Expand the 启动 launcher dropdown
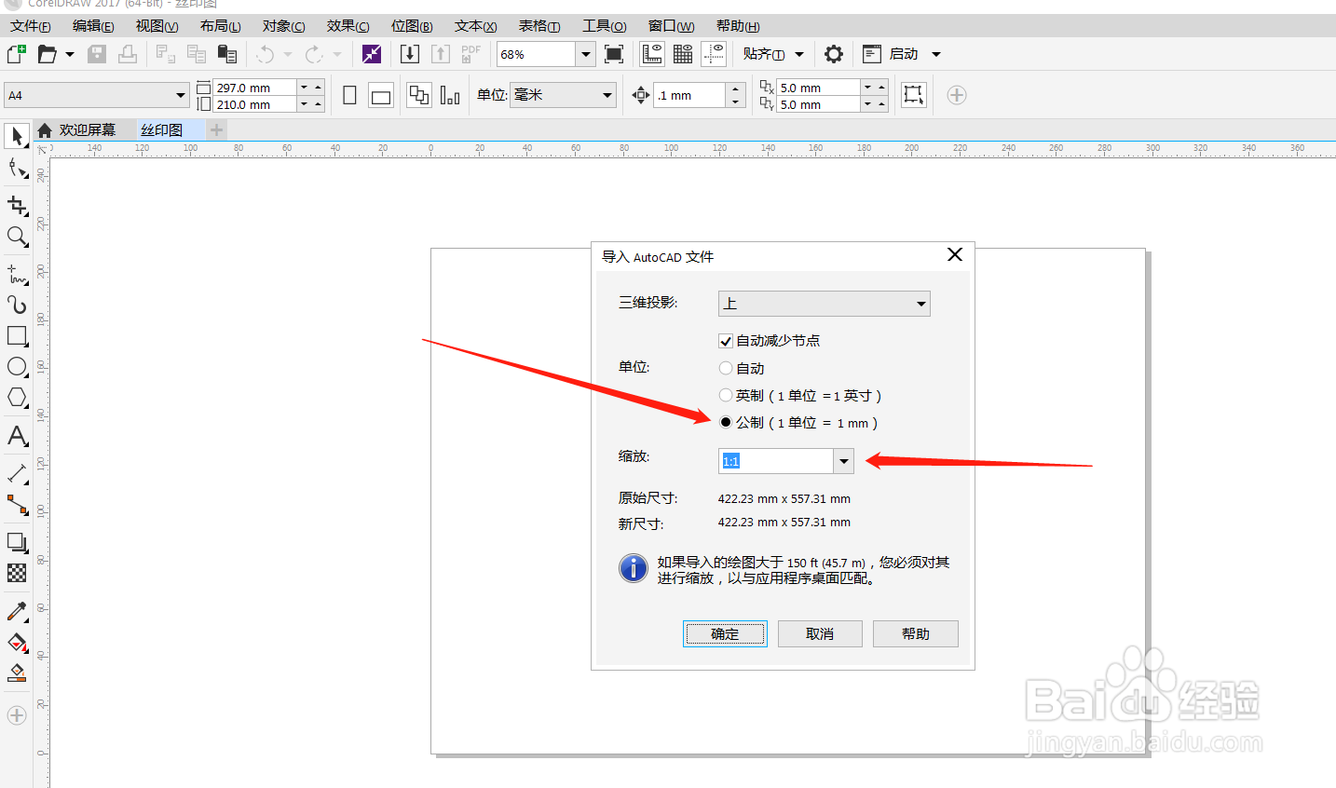 (x=936, y=54)
